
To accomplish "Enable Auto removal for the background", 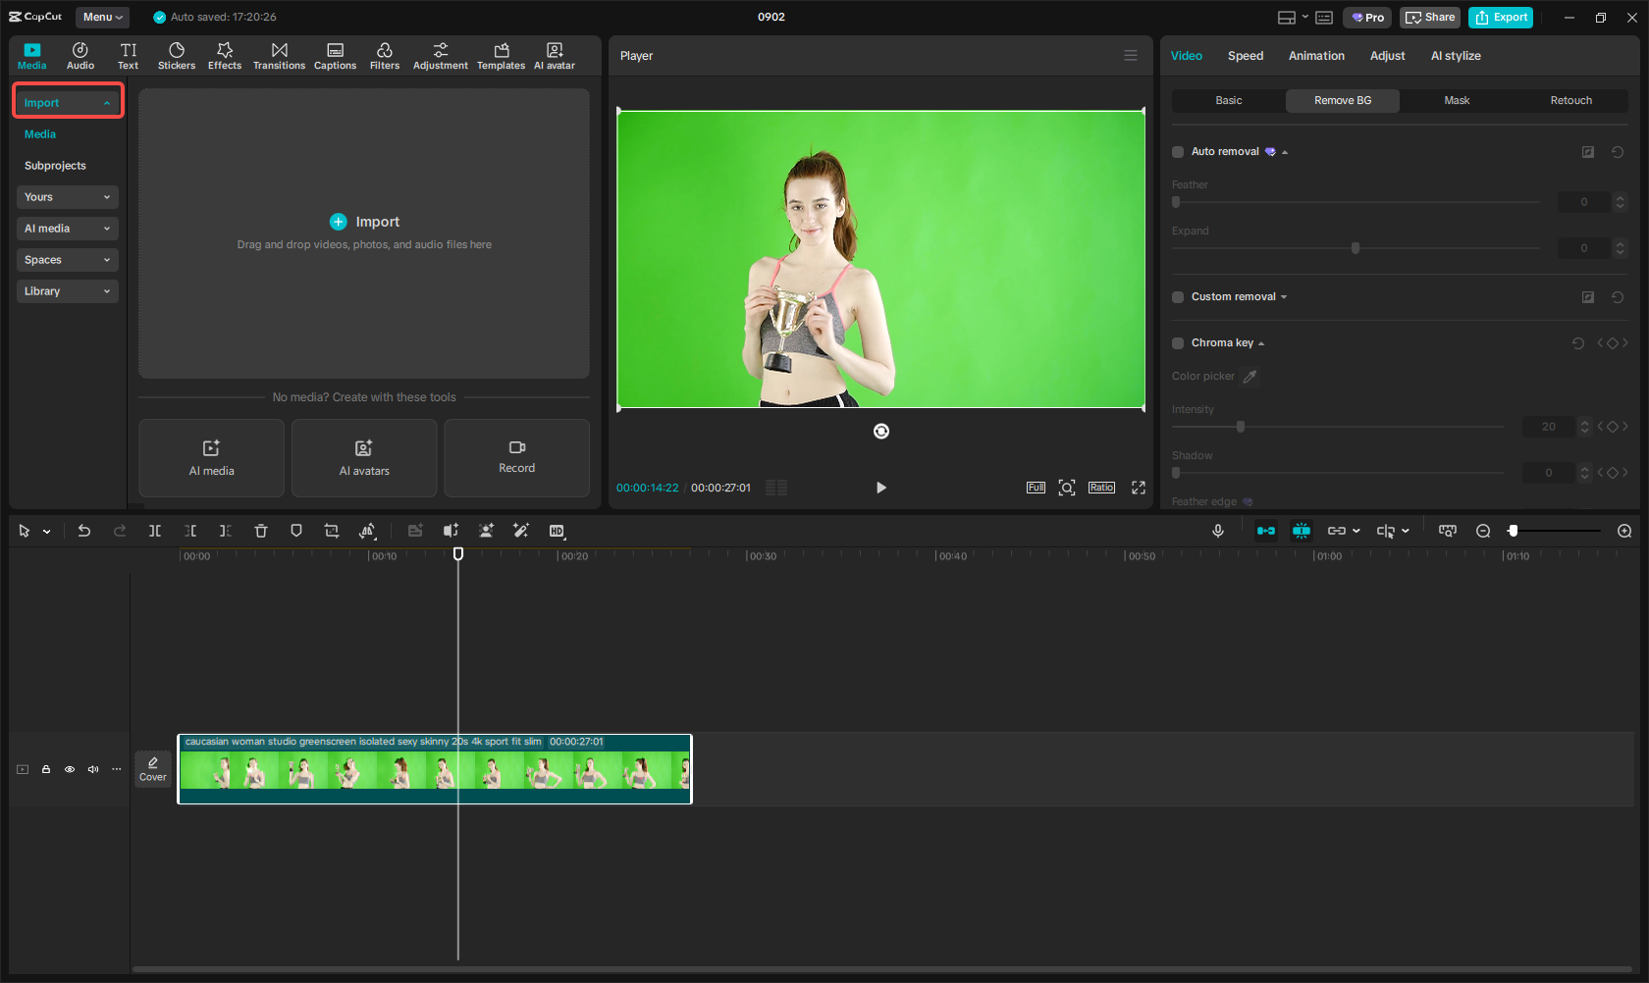I will tap(1177, 151).
